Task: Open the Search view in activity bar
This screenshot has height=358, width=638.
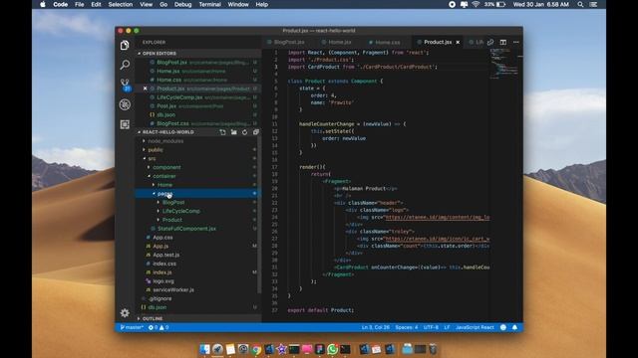Action: point(125,65)
